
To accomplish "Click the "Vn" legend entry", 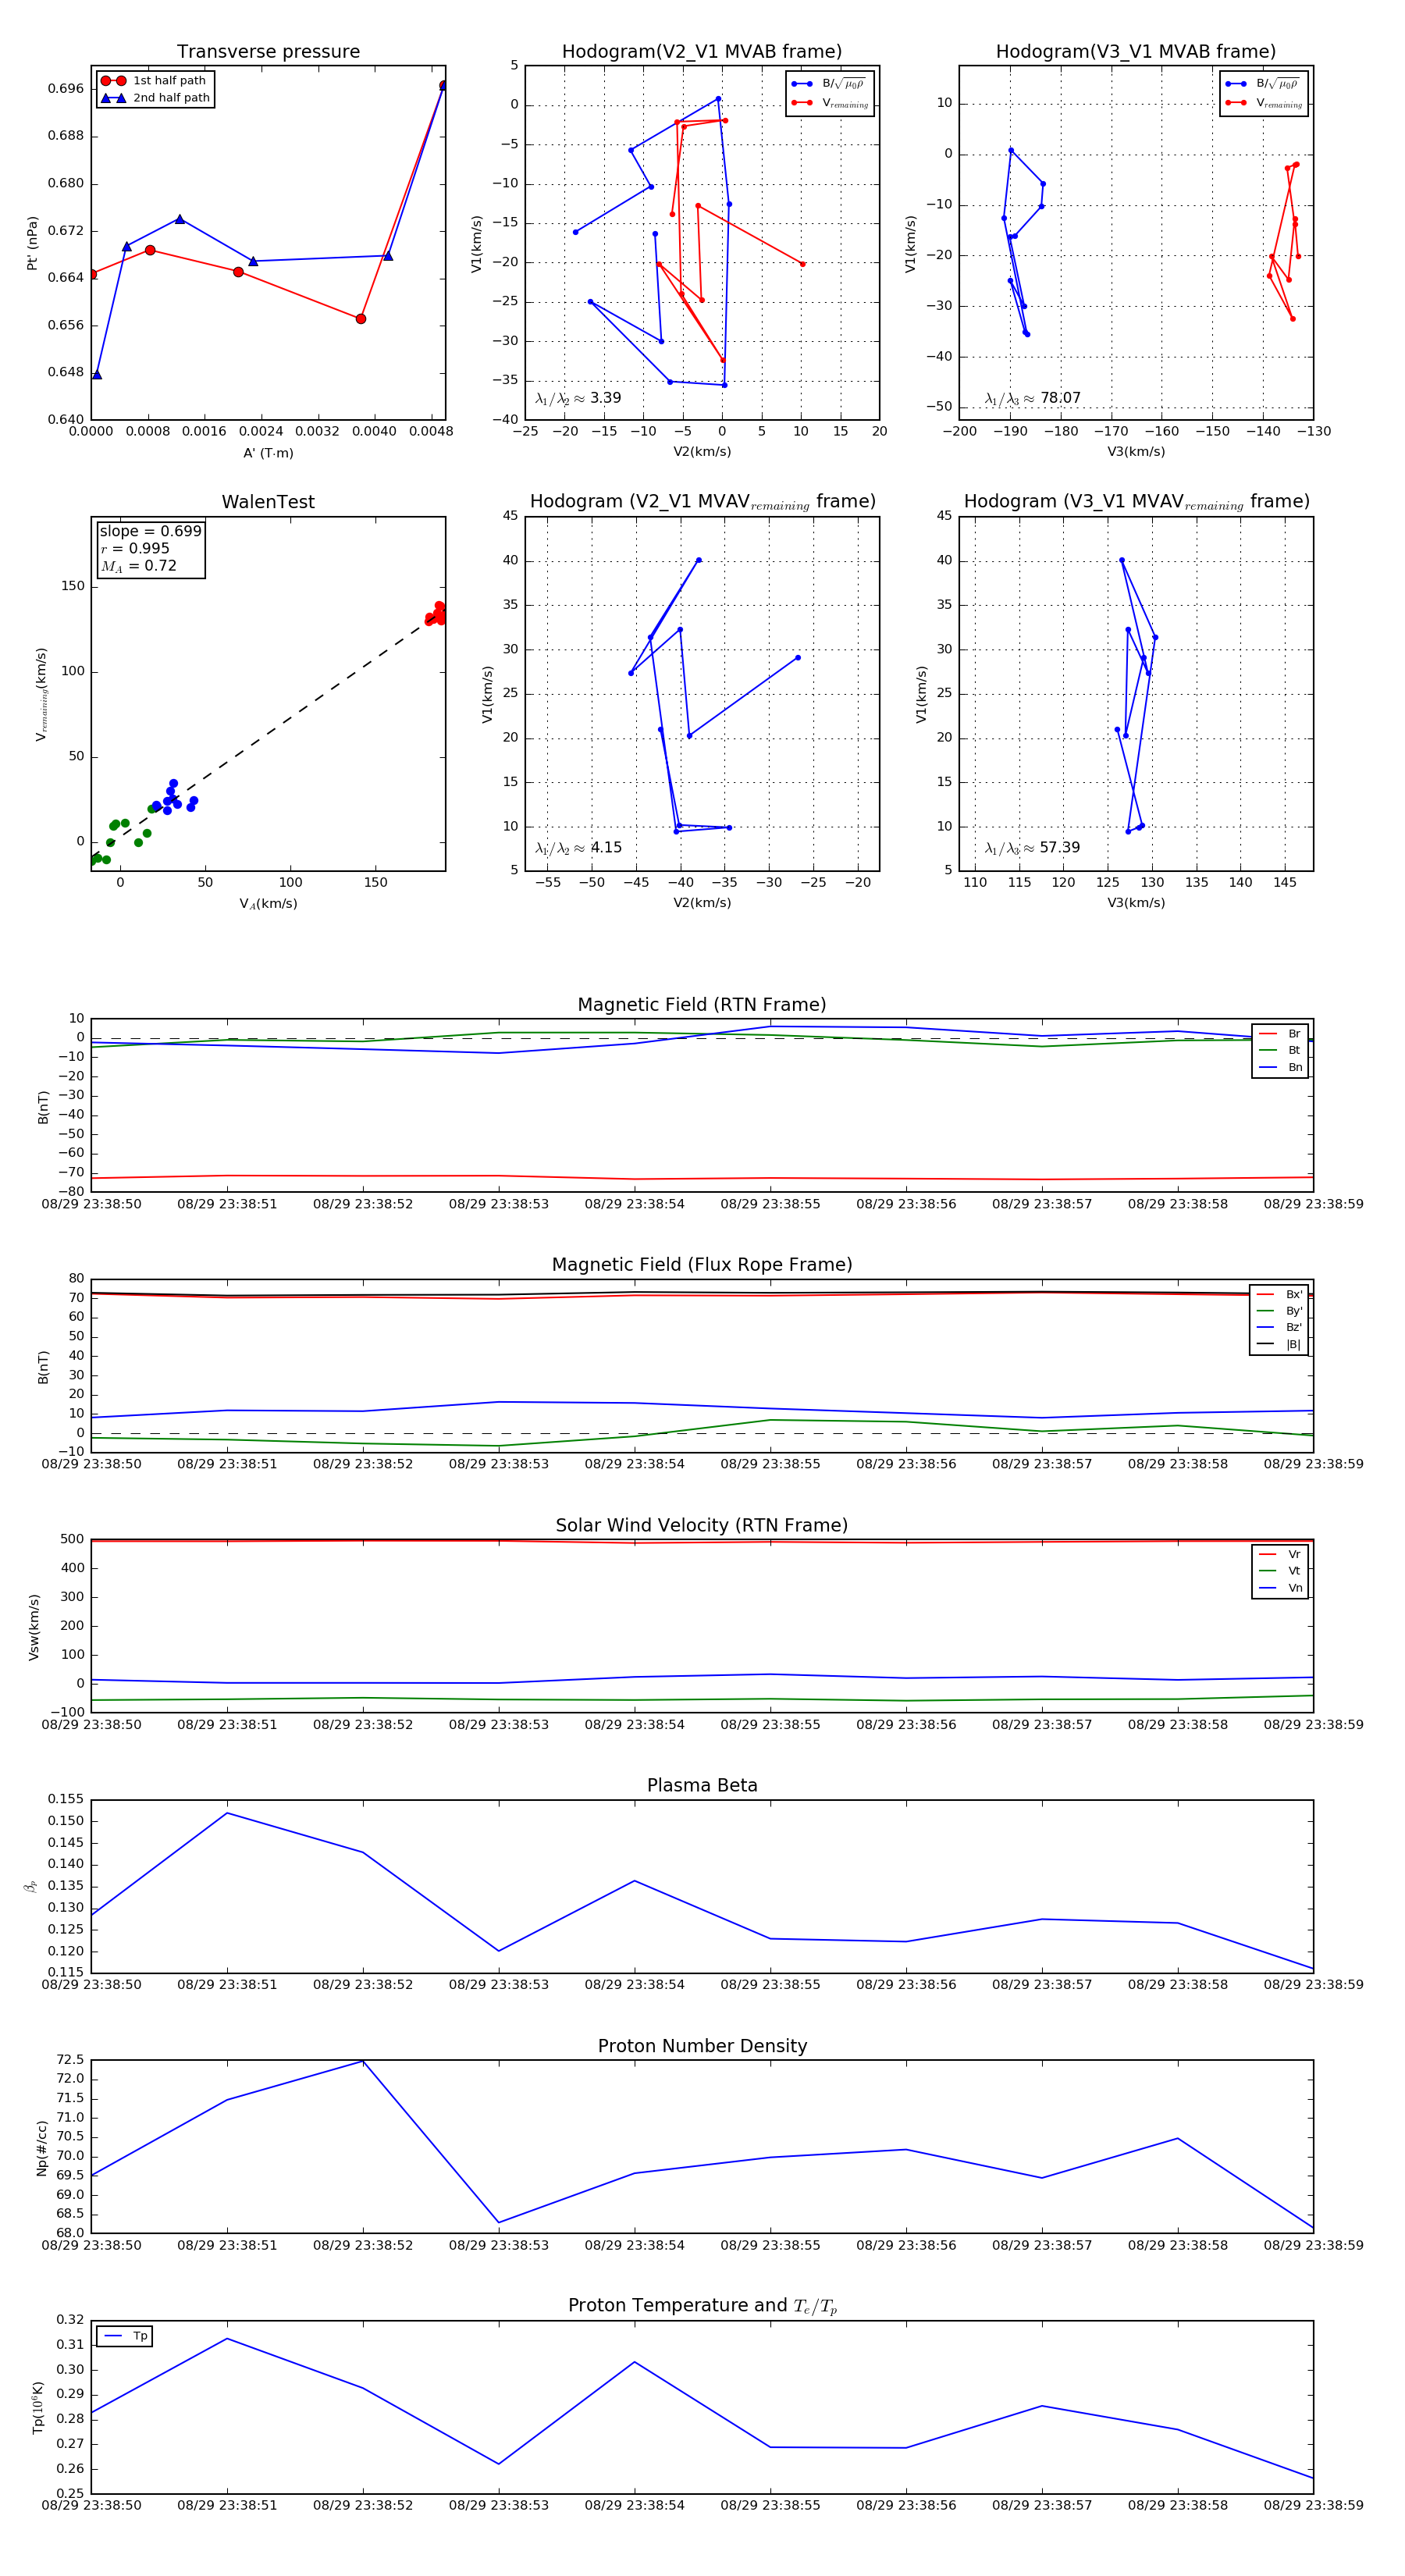I will click(x=1281, y=1588).
